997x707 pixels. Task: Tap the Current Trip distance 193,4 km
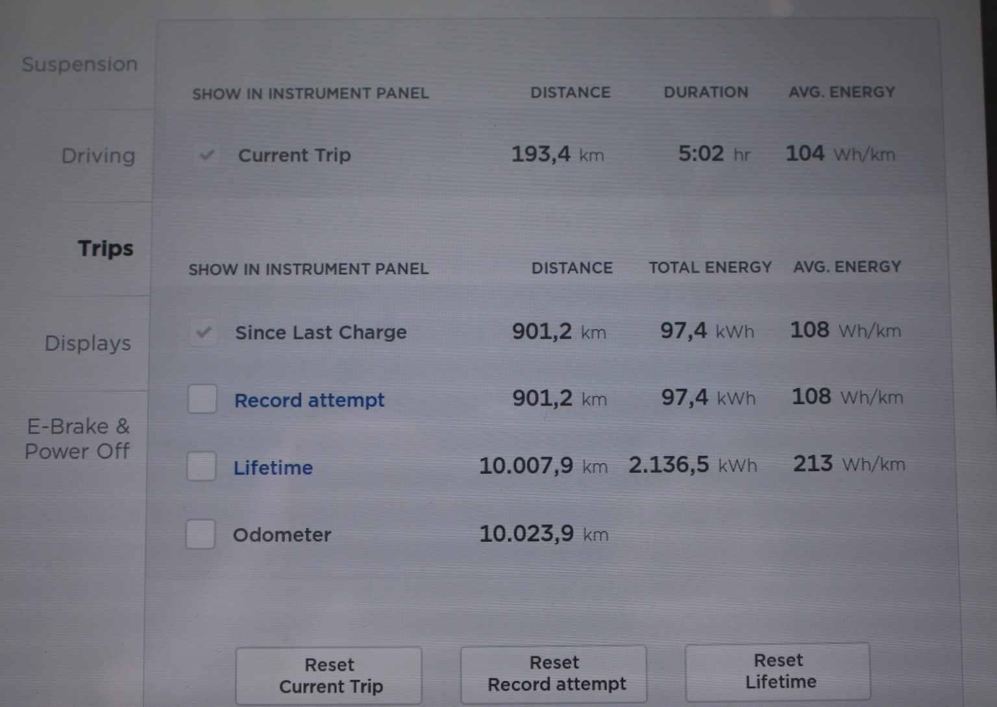[x=557, y=154]
